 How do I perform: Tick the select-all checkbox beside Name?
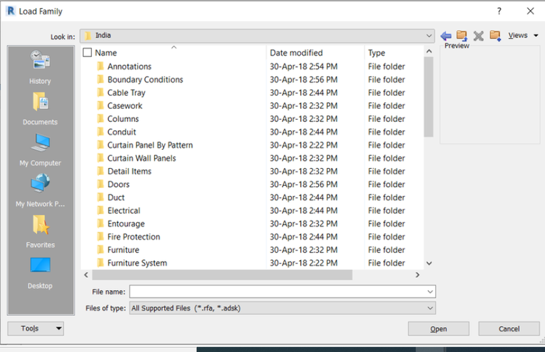click(87, 52)
